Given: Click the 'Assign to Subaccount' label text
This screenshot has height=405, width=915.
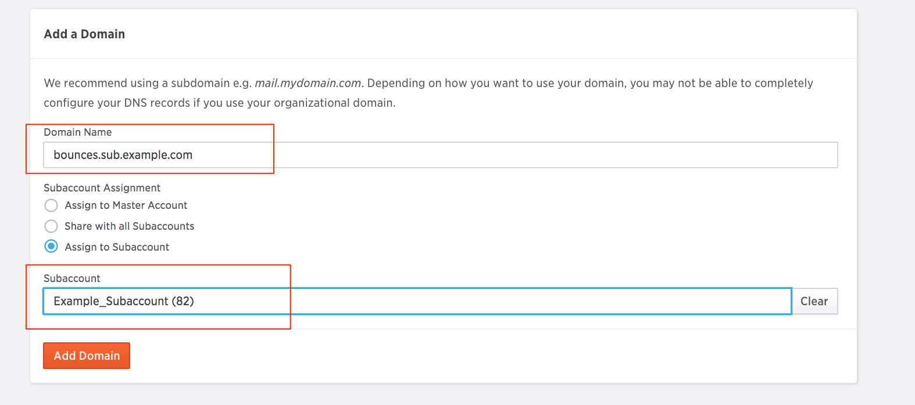Looking at the screenshot, I should pyautogui.click(x=117, y=247).
